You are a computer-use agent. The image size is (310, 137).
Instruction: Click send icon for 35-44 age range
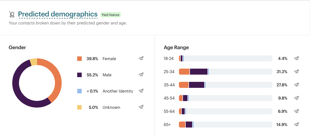point(296,85)
